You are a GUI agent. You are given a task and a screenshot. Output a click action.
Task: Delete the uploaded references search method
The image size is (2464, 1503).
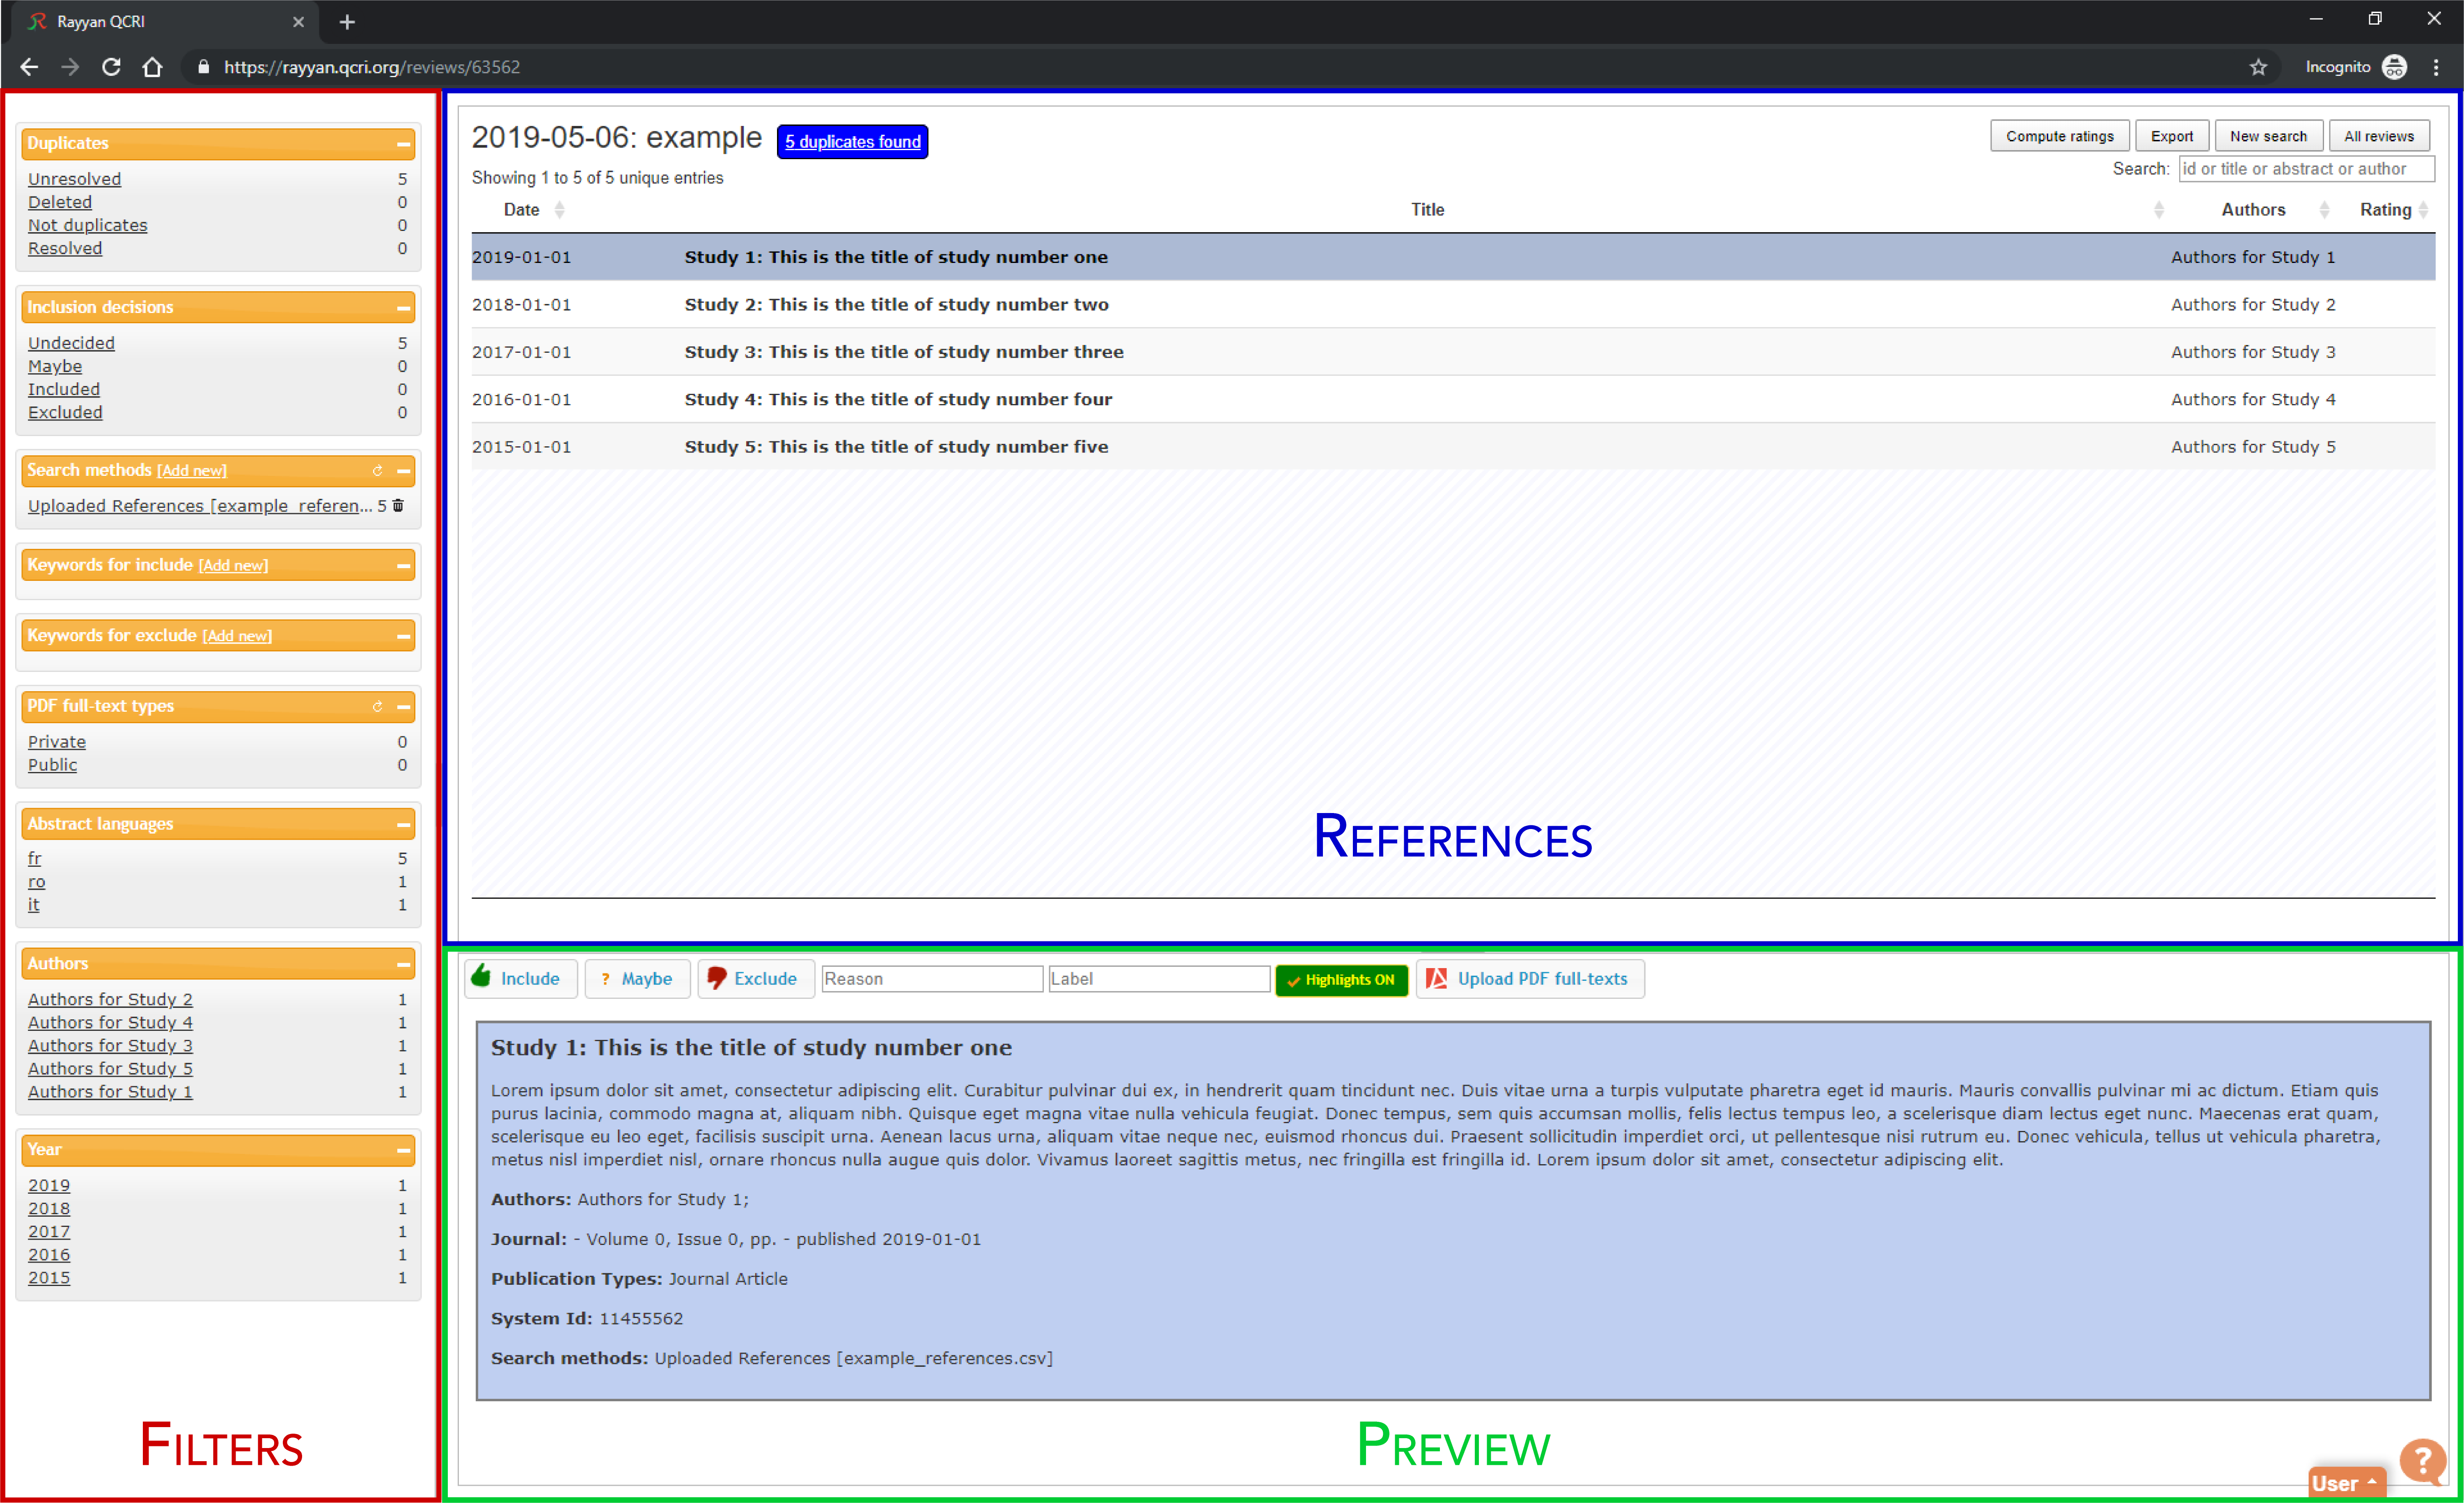pyautogui.click(x=398, y=506)
